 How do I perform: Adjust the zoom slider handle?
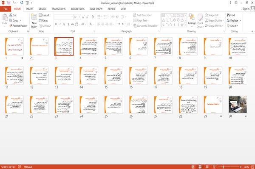click(223, 167)
